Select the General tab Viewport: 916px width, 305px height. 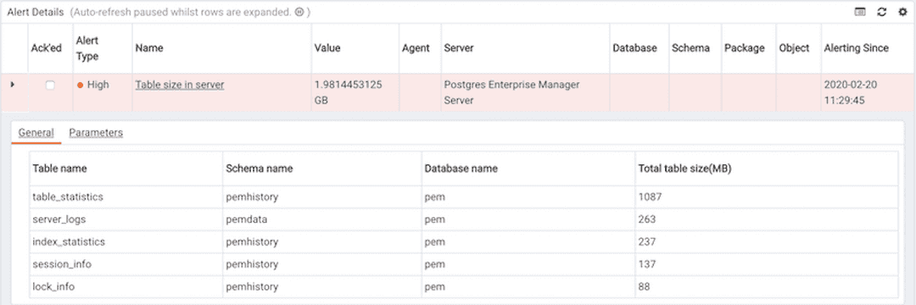pos(36,132)
